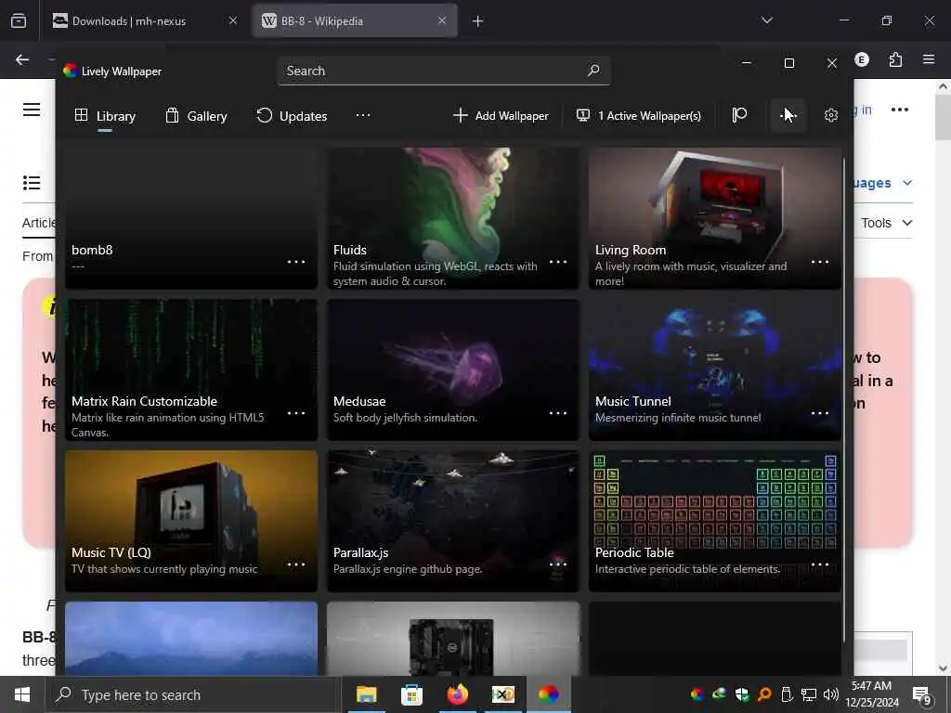
Task: Open more options for Medusae
Action: [558, 413]
